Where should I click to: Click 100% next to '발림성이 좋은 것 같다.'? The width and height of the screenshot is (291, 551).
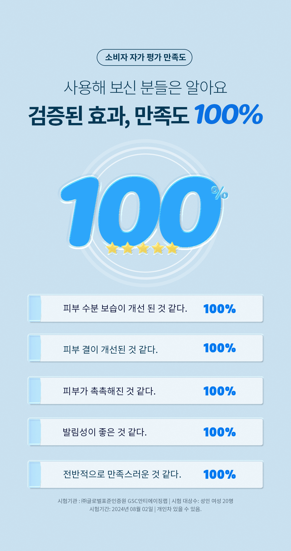[x=220, y=432]
